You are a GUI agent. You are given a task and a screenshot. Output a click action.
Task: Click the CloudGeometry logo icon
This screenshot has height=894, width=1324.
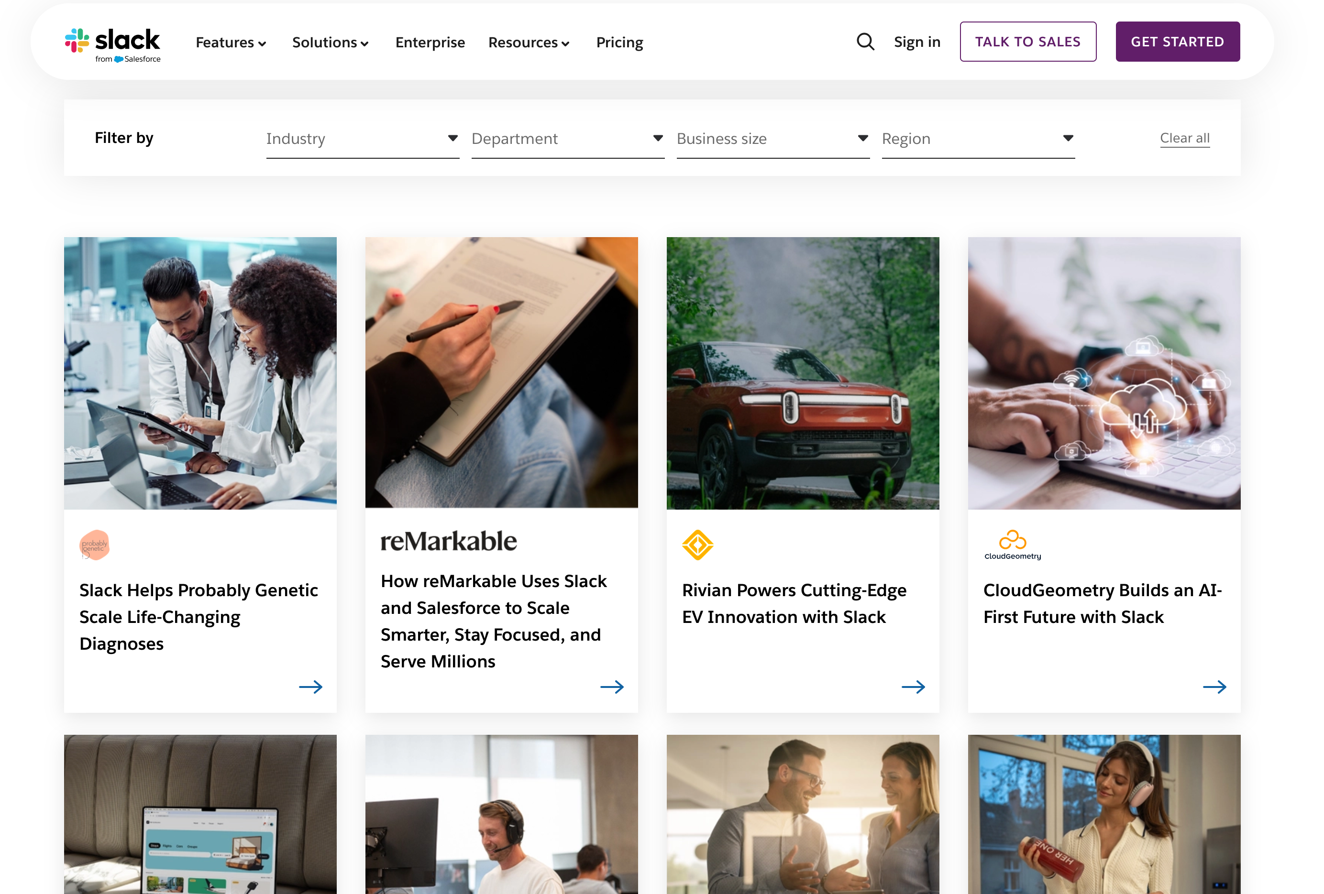coord(1012,545)
